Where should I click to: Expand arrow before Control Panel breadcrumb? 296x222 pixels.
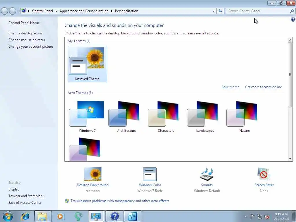pos(29,11)
